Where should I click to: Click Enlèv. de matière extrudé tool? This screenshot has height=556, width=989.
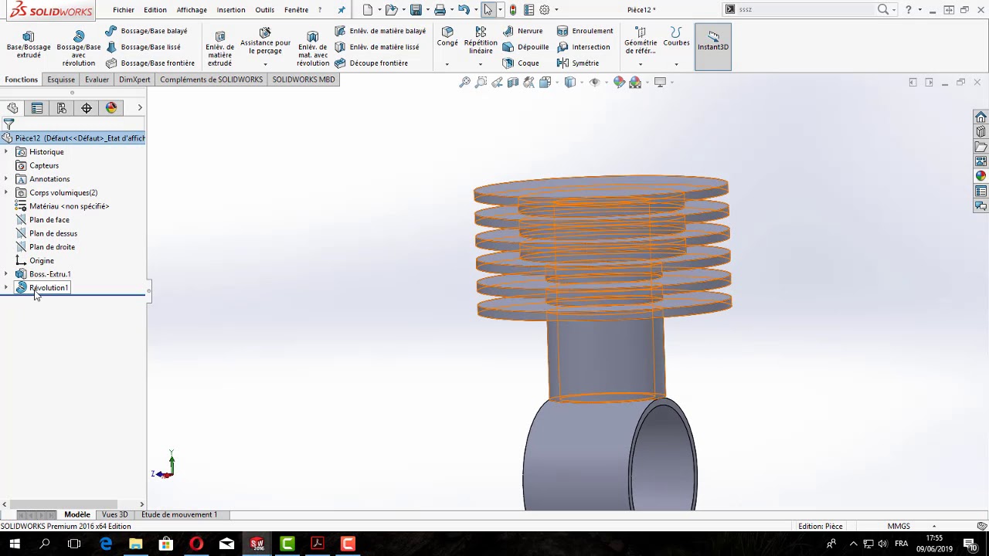[219, 49]
